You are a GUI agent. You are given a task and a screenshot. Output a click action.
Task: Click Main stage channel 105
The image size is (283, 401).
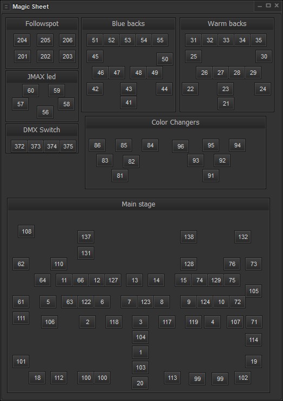[254, 291]
